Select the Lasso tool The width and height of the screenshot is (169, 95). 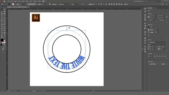click(4, 12)
